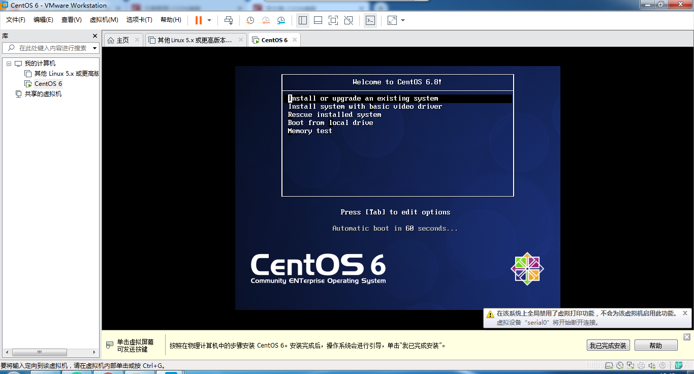Image resolution: width=694 pixels, height=374 pixels.
Task: Toggle the library sidebar view icon
Action: pyautogui.click(x=303, y=20)
